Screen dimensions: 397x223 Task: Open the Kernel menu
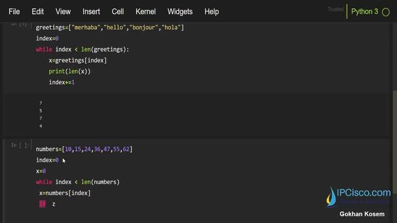point(146,12)
